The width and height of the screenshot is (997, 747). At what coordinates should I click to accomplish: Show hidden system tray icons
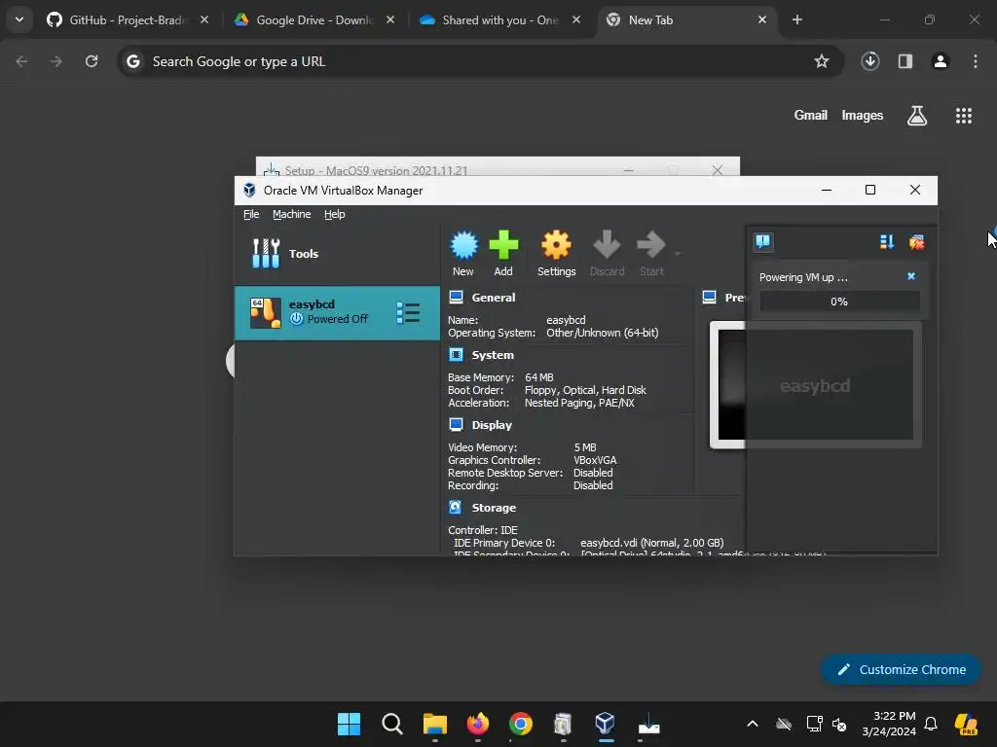tap(753, 724)
